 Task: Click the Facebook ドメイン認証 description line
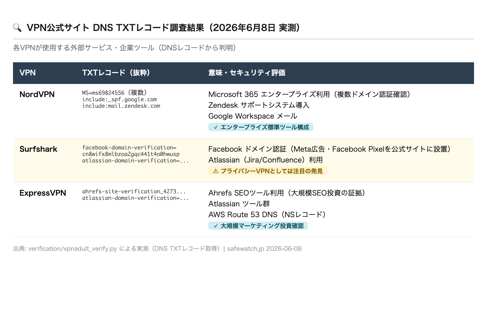330,149
